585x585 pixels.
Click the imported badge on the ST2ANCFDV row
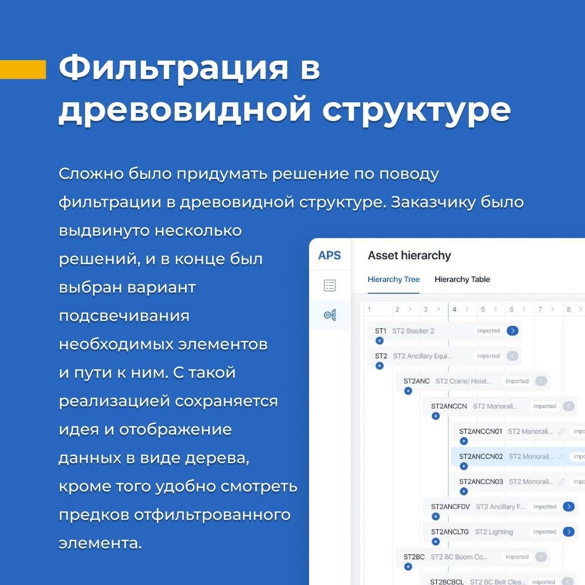tap(544, 506)
